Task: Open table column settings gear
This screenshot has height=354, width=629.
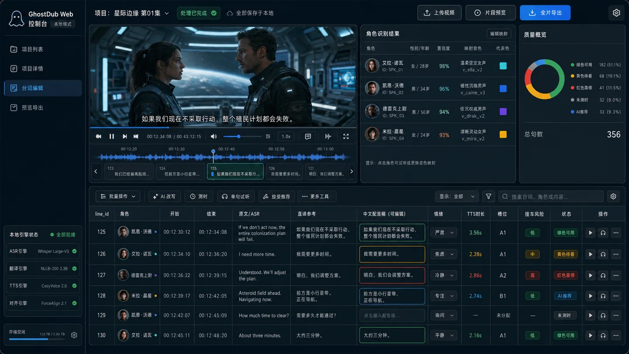Action: click(613, 197)
